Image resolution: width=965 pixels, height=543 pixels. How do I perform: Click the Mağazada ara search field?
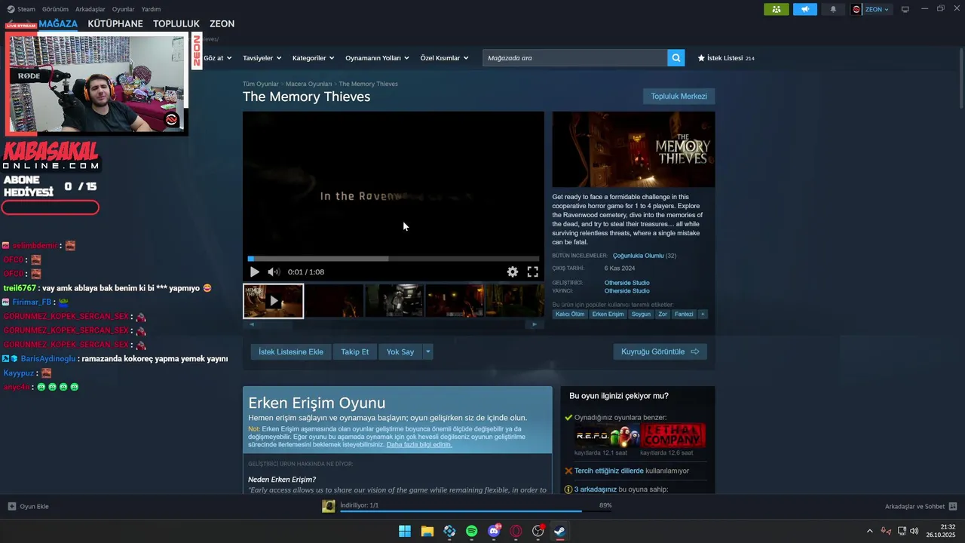[x=575, y=58]
